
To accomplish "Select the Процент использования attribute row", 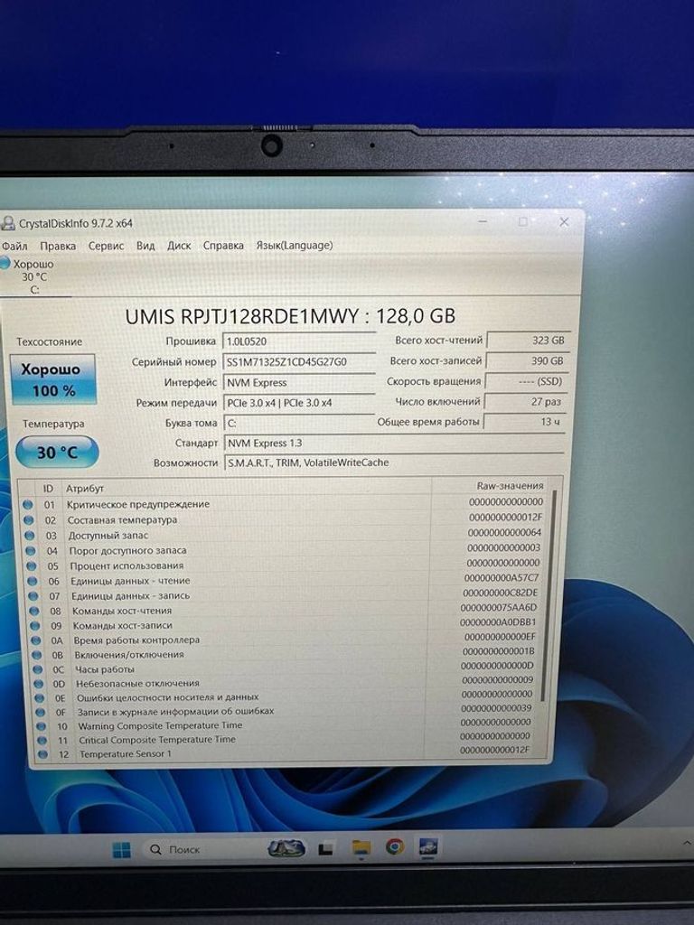I will [127, 565].
